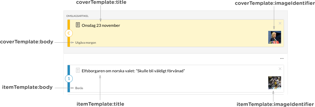Viewport: 315px width, 107px height.
Task: Click the itemTemplate:title annotation label
Action: [x=100, y=104]
